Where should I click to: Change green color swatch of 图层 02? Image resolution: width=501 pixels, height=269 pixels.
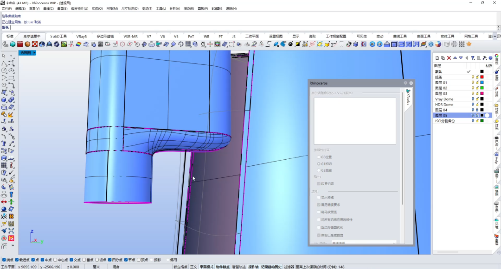point(482,88)
